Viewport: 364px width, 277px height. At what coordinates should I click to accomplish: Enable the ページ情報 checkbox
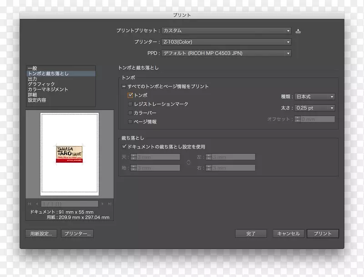(x=130, y=122)
